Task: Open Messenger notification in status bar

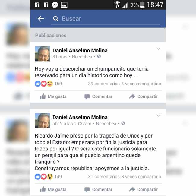Action: tap(55, 5)
